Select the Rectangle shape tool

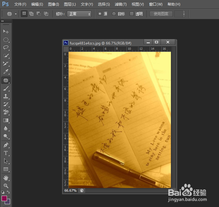click(x=6, y=169)
